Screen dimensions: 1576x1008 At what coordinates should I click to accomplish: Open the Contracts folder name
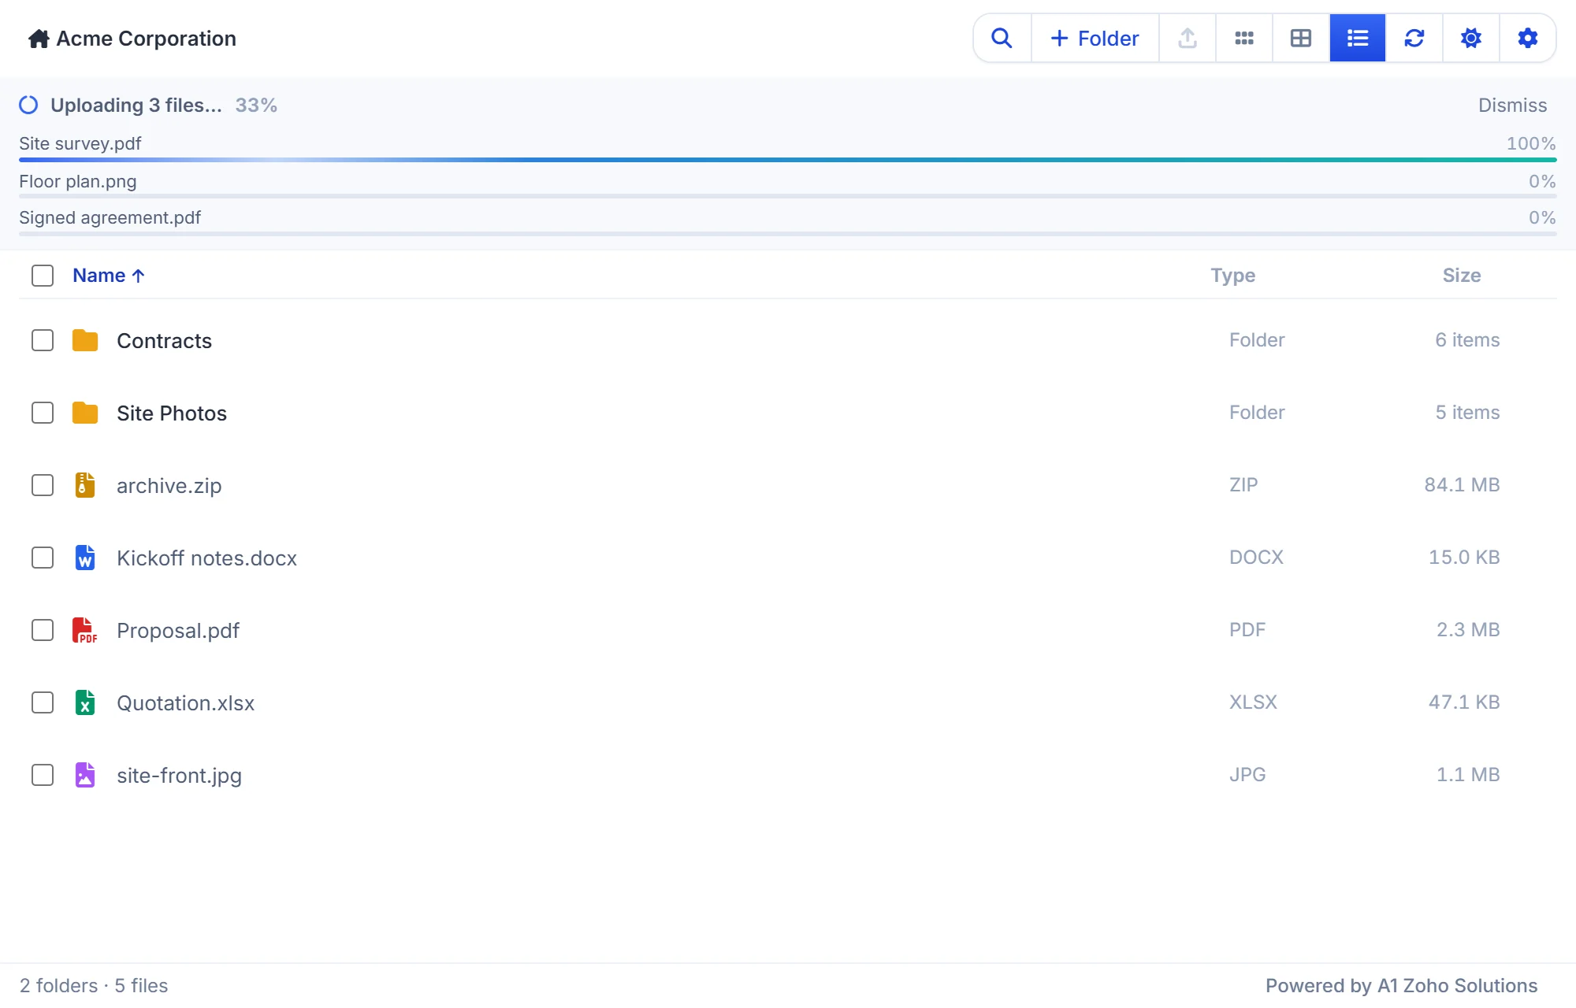(164, 340)
